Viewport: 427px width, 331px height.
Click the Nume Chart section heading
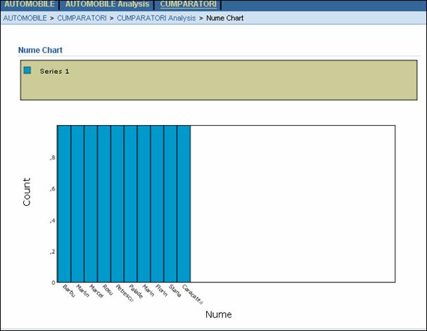(41, 51)
